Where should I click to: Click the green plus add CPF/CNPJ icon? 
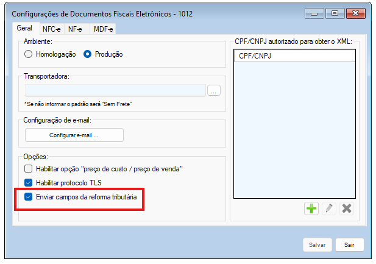(x=311, y=209)
